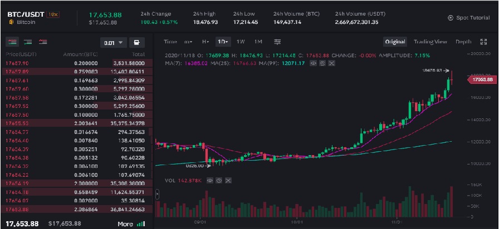Open the hours 'H' interval dropdown
499x229 pixels.
206,42
